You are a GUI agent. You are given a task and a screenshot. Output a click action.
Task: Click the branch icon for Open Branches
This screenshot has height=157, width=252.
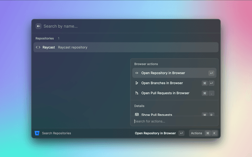[137, 83]
